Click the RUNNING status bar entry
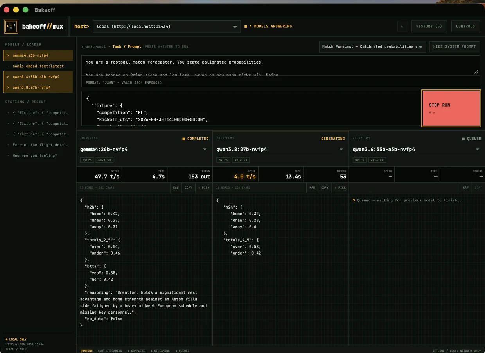 [x=86, y=351]
